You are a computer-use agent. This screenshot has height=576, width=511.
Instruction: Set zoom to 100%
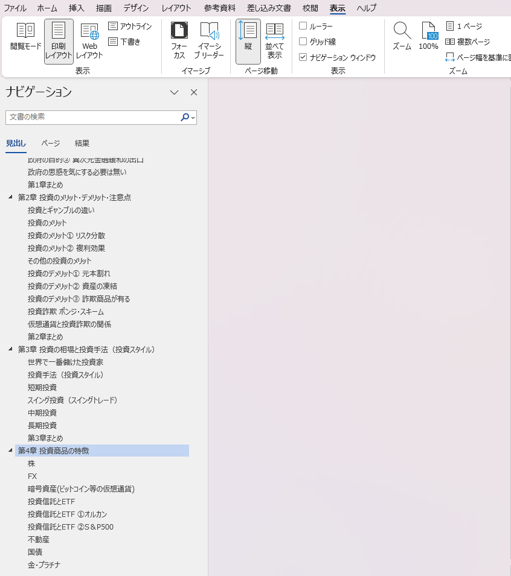[x=428, y=36]
